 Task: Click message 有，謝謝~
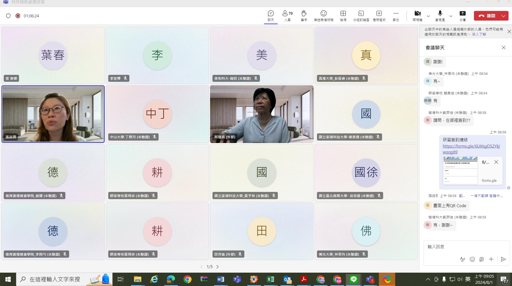click(443, 225)
